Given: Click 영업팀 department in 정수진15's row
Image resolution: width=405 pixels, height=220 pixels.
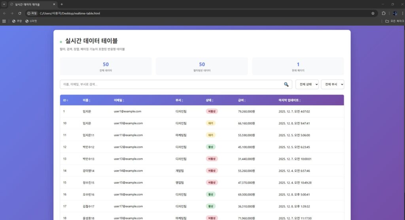Looking at the screenshot, I should (x=180, y=182).
